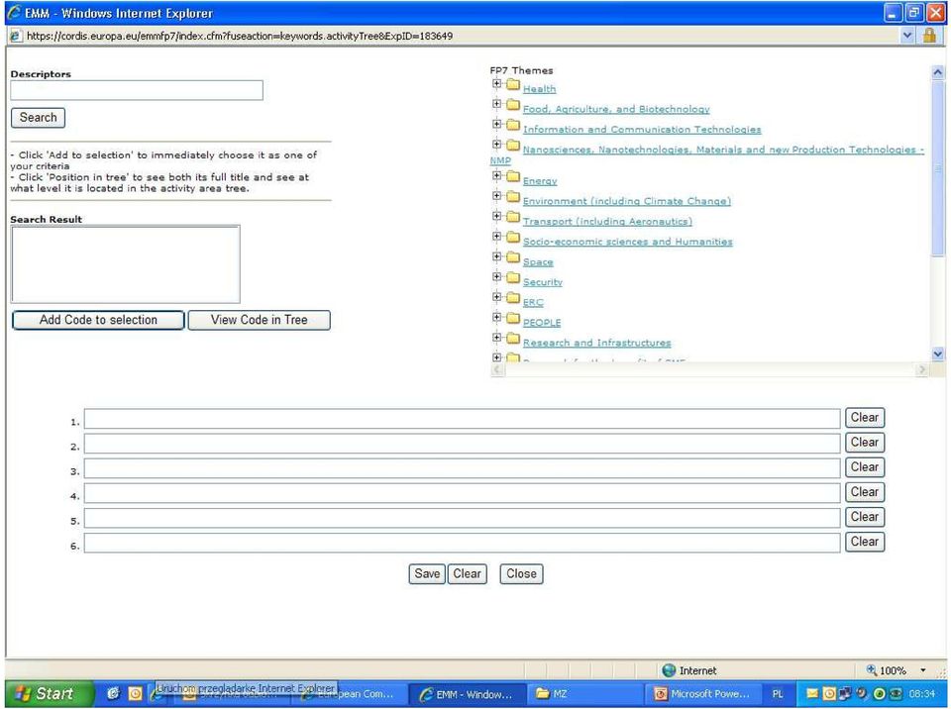Click selection field number 2
Viewport: 951px width, 709px height.
463,444
